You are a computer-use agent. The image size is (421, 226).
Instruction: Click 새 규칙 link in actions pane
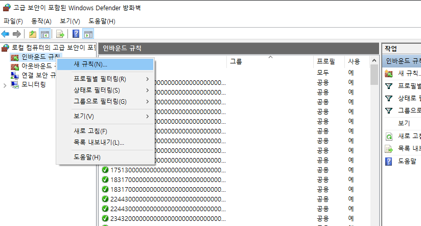[x=409, y=73]
